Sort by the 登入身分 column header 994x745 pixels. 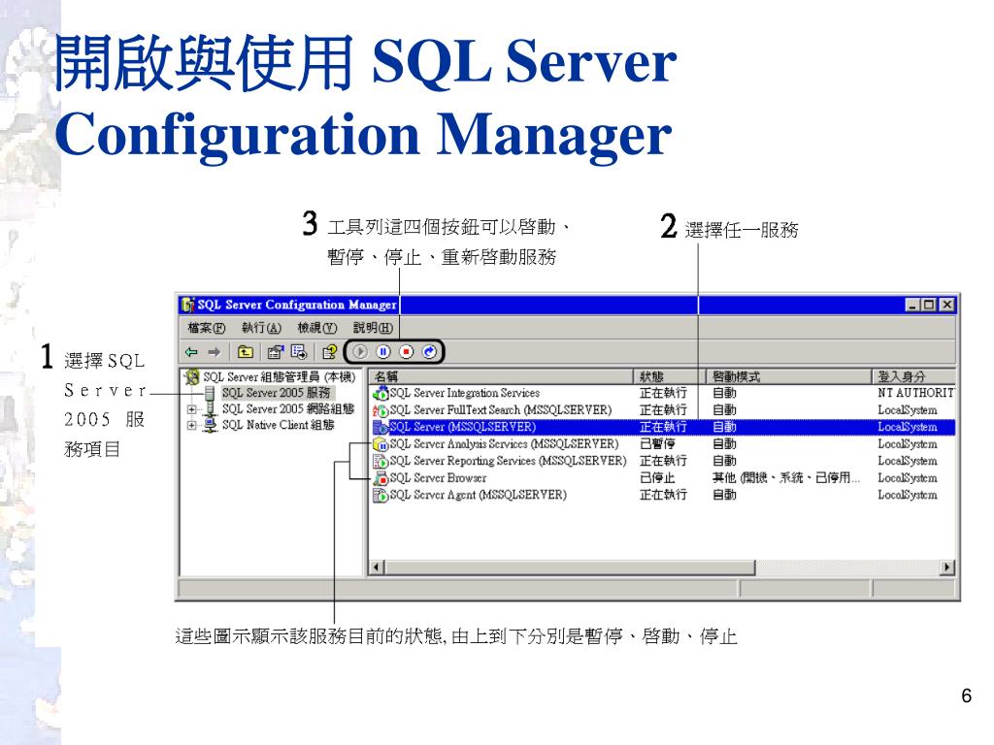point(913,376)
